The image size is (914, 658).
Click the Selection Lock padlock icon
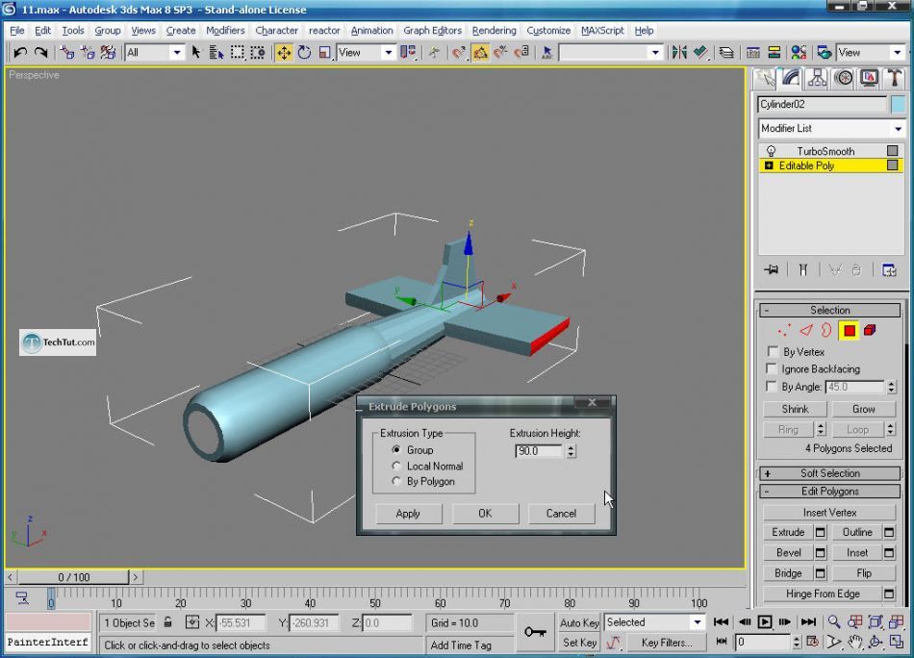167,621
